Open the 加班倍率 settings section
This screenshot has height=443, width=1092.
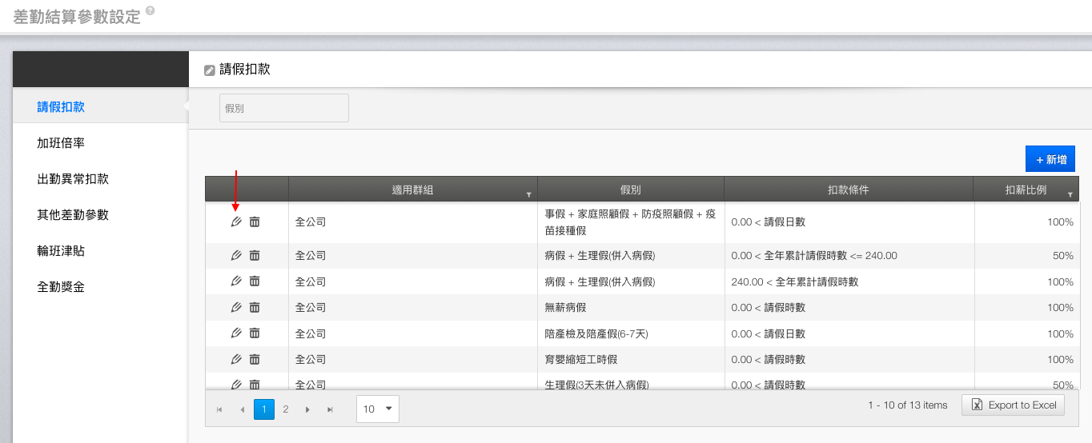[61, 143]
